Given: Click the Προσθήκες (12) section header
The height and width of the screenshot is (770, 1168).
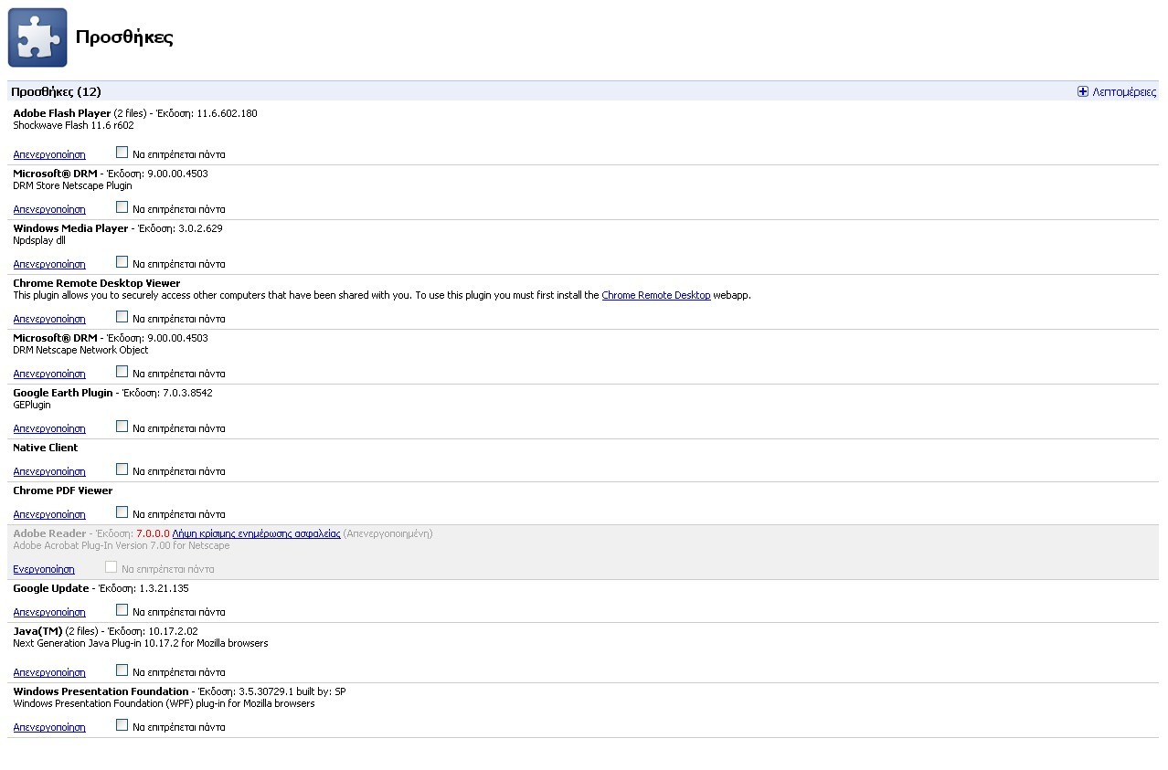Looking at the screenshot, I should 57,91.
